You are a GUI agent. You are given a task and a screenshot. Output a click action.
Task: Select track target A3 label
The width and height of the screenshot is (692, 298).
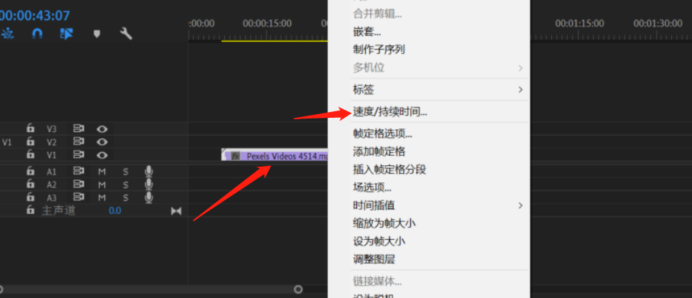pos(52,198)
